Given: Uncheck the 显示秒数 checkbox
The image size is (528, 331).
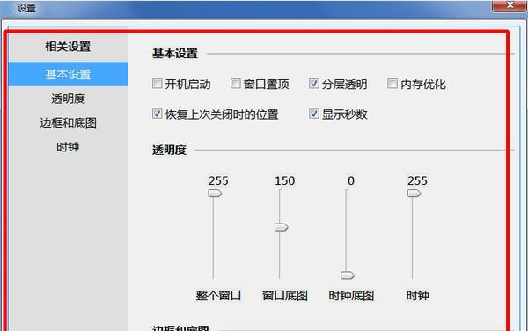Looking at the screenshot, I should (x=314, y=114).
